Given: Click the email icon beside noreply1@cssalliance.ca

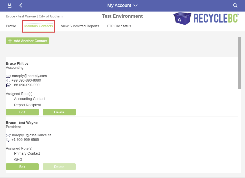Looking at the screenshot, I should coord(8,135).
